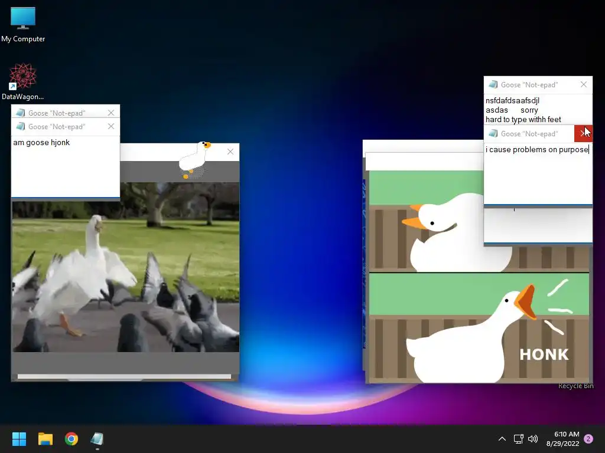Open the clock showing 6:10 AM
Screen dimensions: 605x453
pos(567,434)
